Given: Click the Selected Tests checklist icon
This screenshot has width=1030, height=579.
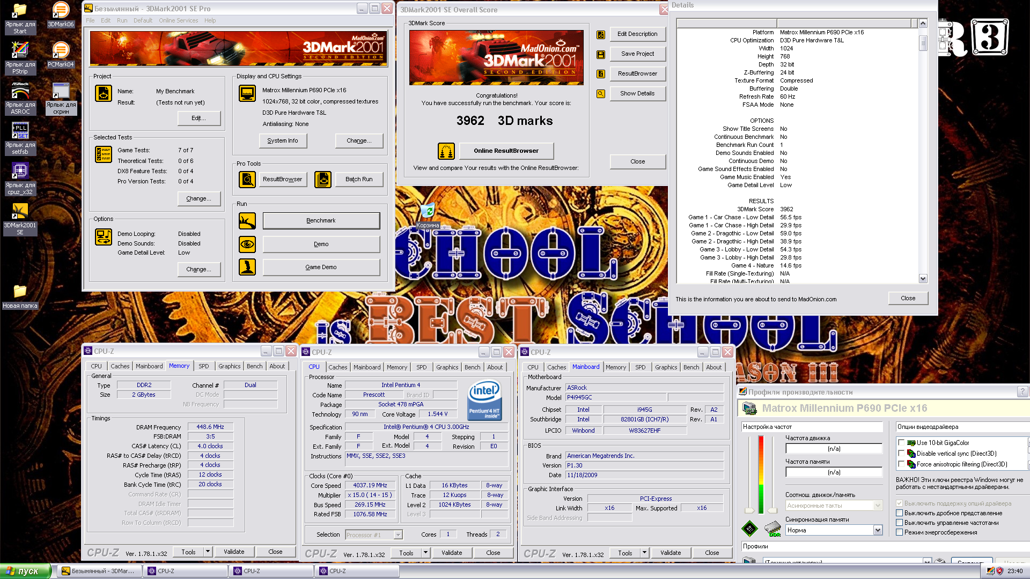Looking at the screenshot, I should pos(104,154).
